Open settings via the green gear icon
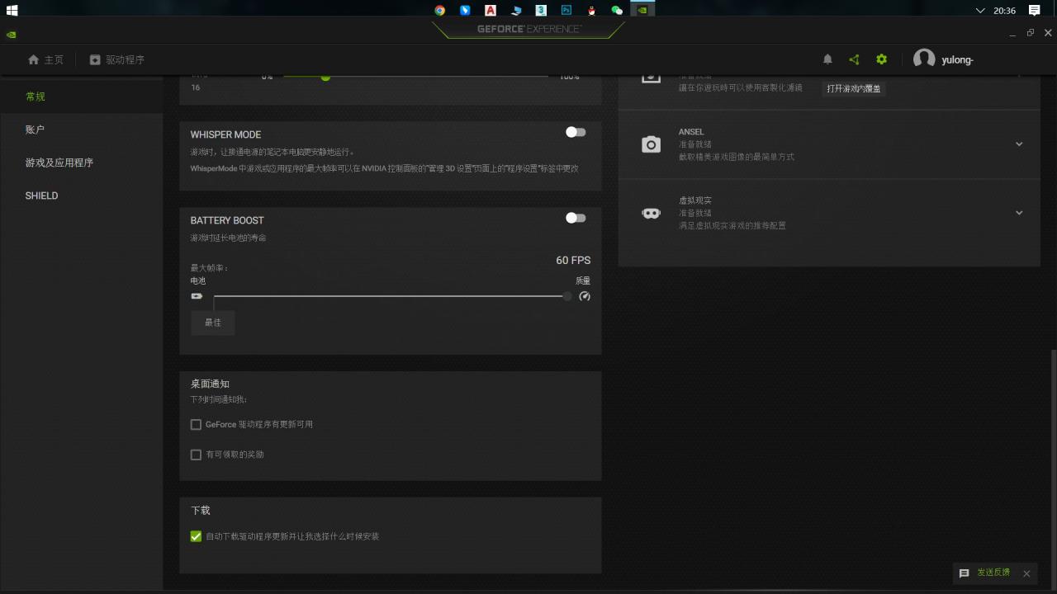 click(x=881, y=59)
